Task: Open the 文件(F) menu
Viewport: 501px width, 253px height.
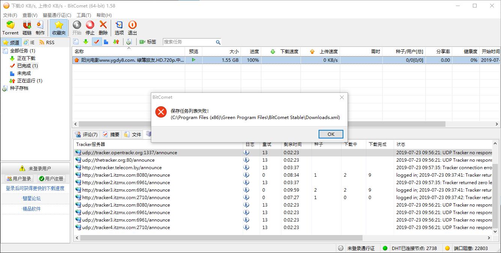Action: pyautogui.click(x=10, y=15)
